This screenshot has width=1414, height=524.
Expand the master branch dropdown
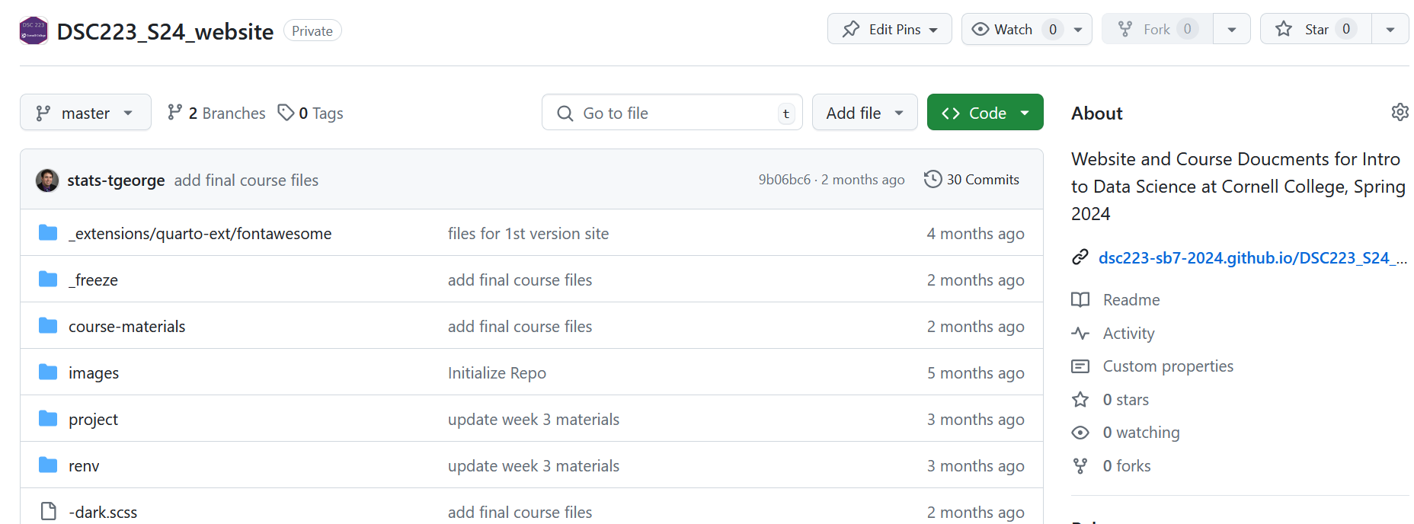coord(85,113)
